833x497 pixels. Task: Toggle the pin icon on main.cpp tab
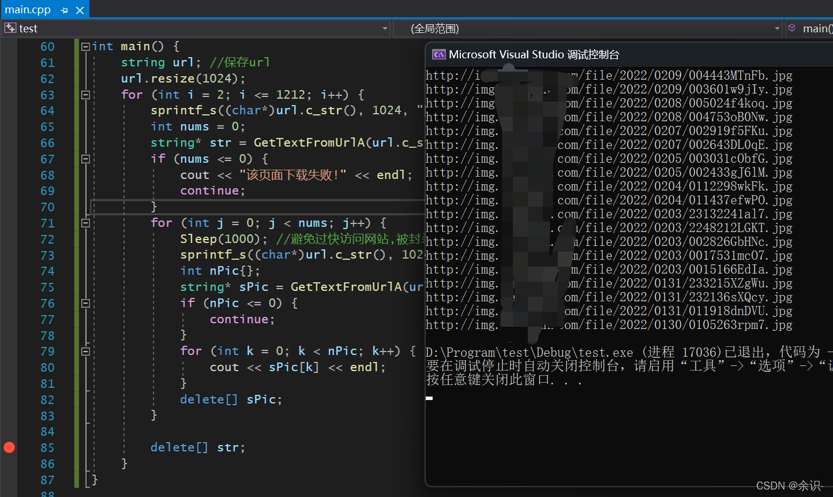tap(64, 10)
